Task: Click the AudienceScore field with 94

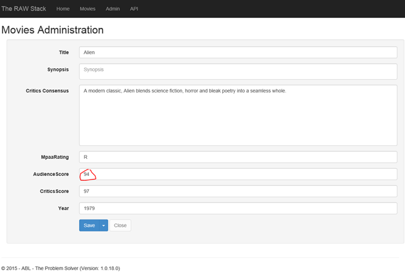Action: (238, 174)
